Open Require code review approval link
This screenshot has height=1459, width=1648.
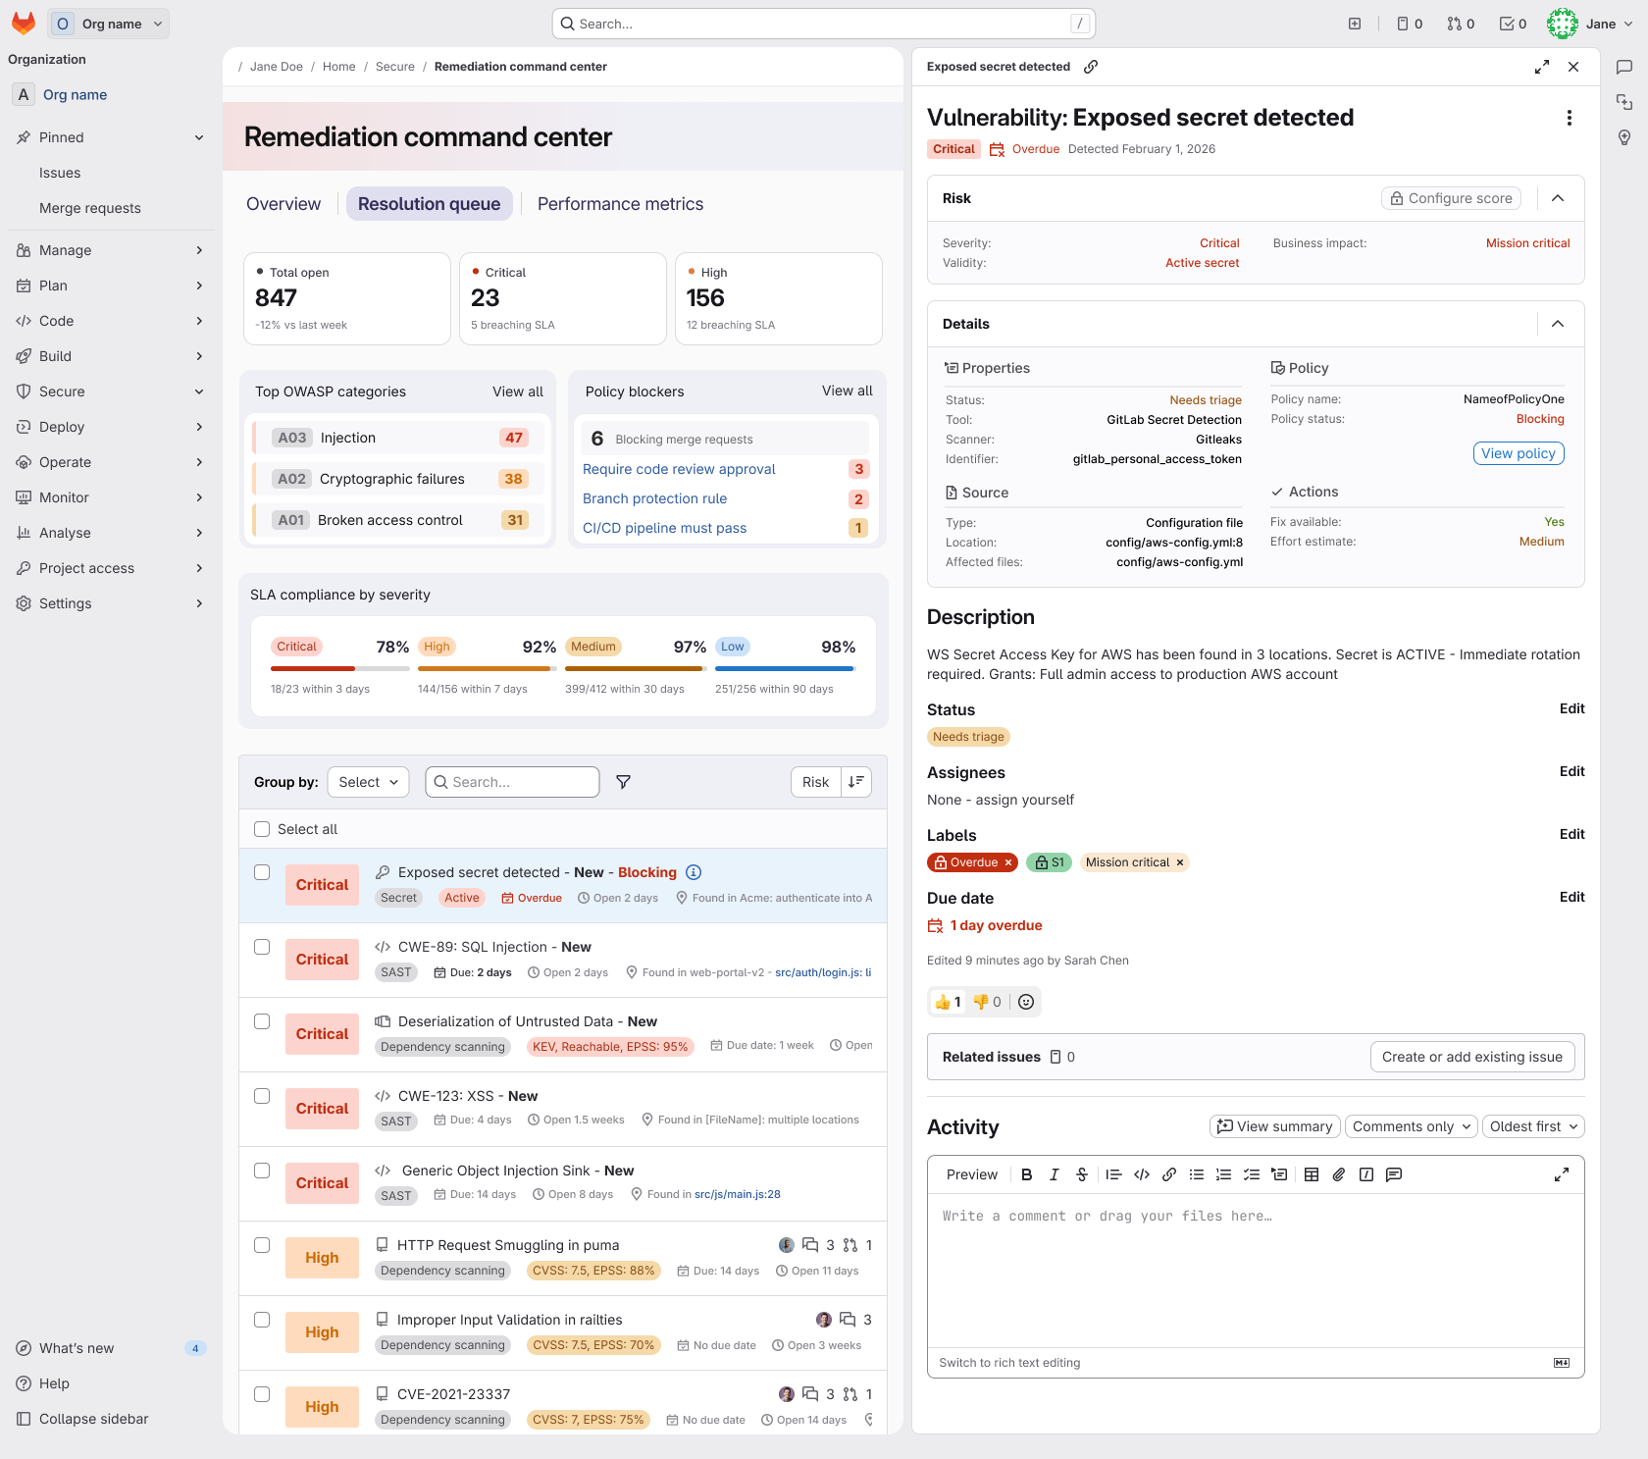click(x=679, y=469)
